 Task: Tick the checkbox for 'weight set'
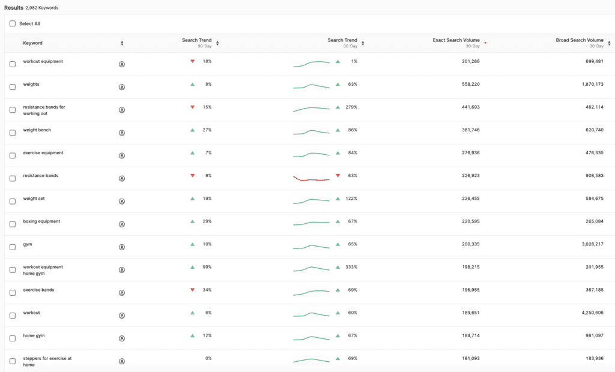click(13, 201)
